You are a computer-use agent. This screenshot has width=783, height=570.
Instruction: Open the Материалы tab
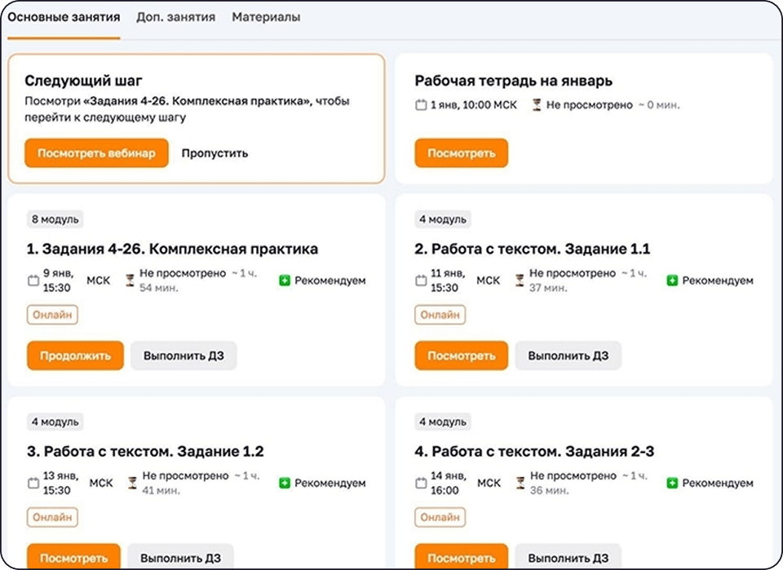266,17
